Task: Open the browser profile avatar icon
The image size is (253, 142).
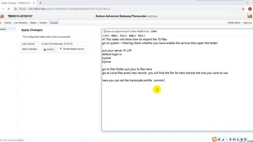Action: click(x=250, y=9)
